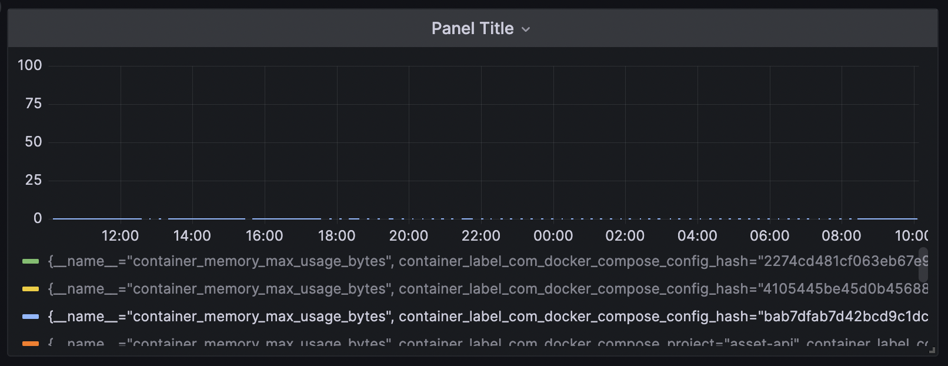Open the Panel Title dropdown chevron
The width and height of the screenshot is (948, 366).
tap(526, 29)
